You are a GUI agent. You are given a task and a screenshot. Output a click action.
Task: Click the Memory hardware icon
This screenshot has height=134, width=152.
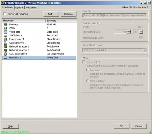pyautogui.click(x=5, y=24)
